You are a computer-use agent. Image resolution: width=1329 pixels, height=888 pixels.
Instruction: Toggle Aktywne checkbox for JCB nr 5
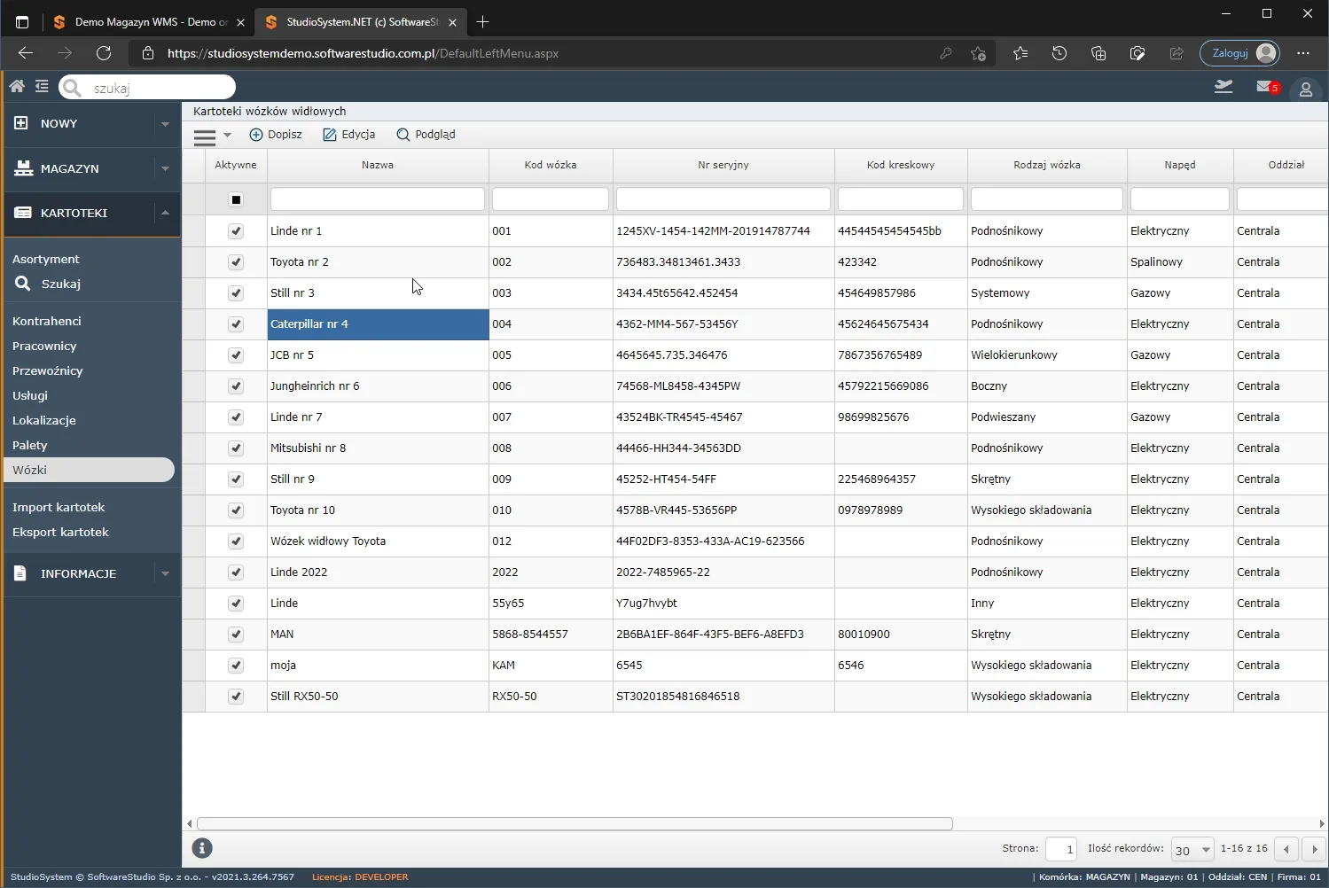236,355
